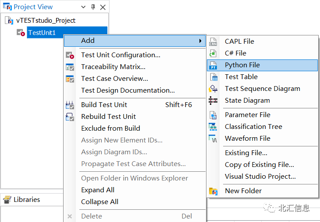320x222 pixels.
Task: Click the Libraries panel header
Action: tap(26, 200)
